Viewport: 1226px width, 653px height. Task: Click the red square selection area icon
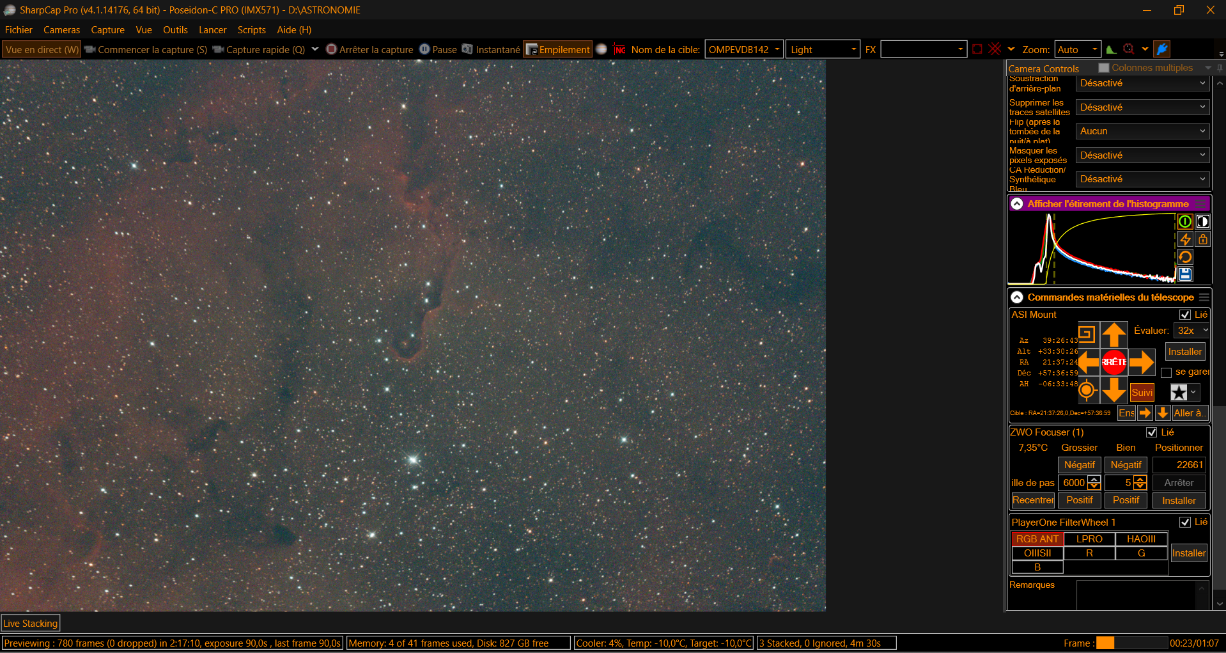pyautogui.click(x=977, y=49)
